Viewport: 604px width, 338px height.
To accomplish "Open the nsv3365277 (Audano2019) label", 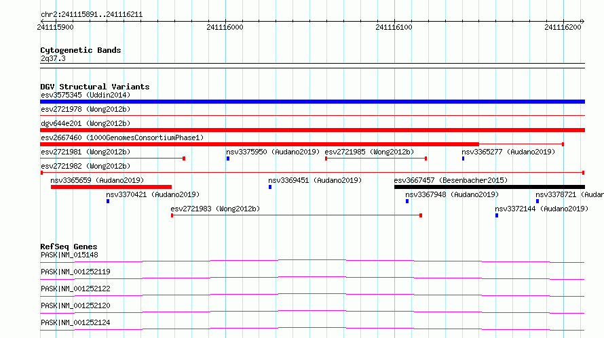I will click(508, 152).
